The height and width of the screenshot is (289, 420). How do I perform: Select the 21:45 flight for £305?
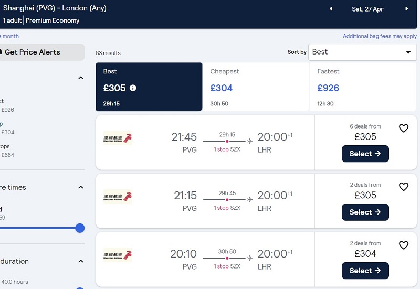point(365,154)
